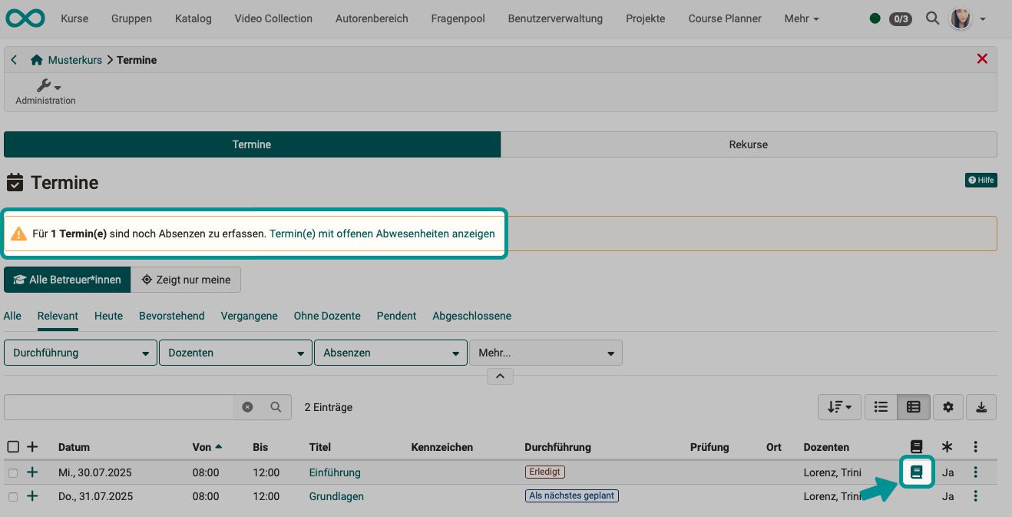This screenshot has height=517, width=1012.
Task: Enable the 'Zeigt nur meine' filter toggle
Action: pos(186,279)
